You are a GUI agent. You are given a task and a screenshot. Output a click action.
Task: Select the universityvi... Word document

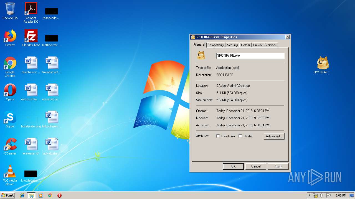(52, 92)
